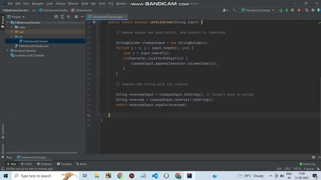Open the Edit menu
This screenshot has width=321, height=180.
pyautogui.click(x=18, y=3)
